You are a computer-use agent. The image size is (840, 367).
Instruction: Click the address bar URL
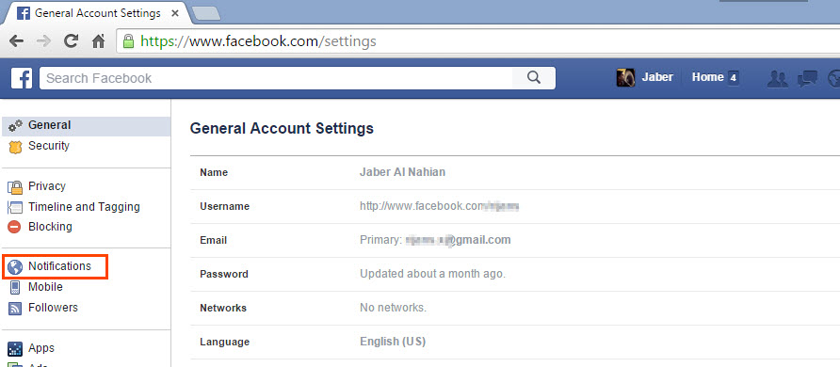[x=258, y=41]
